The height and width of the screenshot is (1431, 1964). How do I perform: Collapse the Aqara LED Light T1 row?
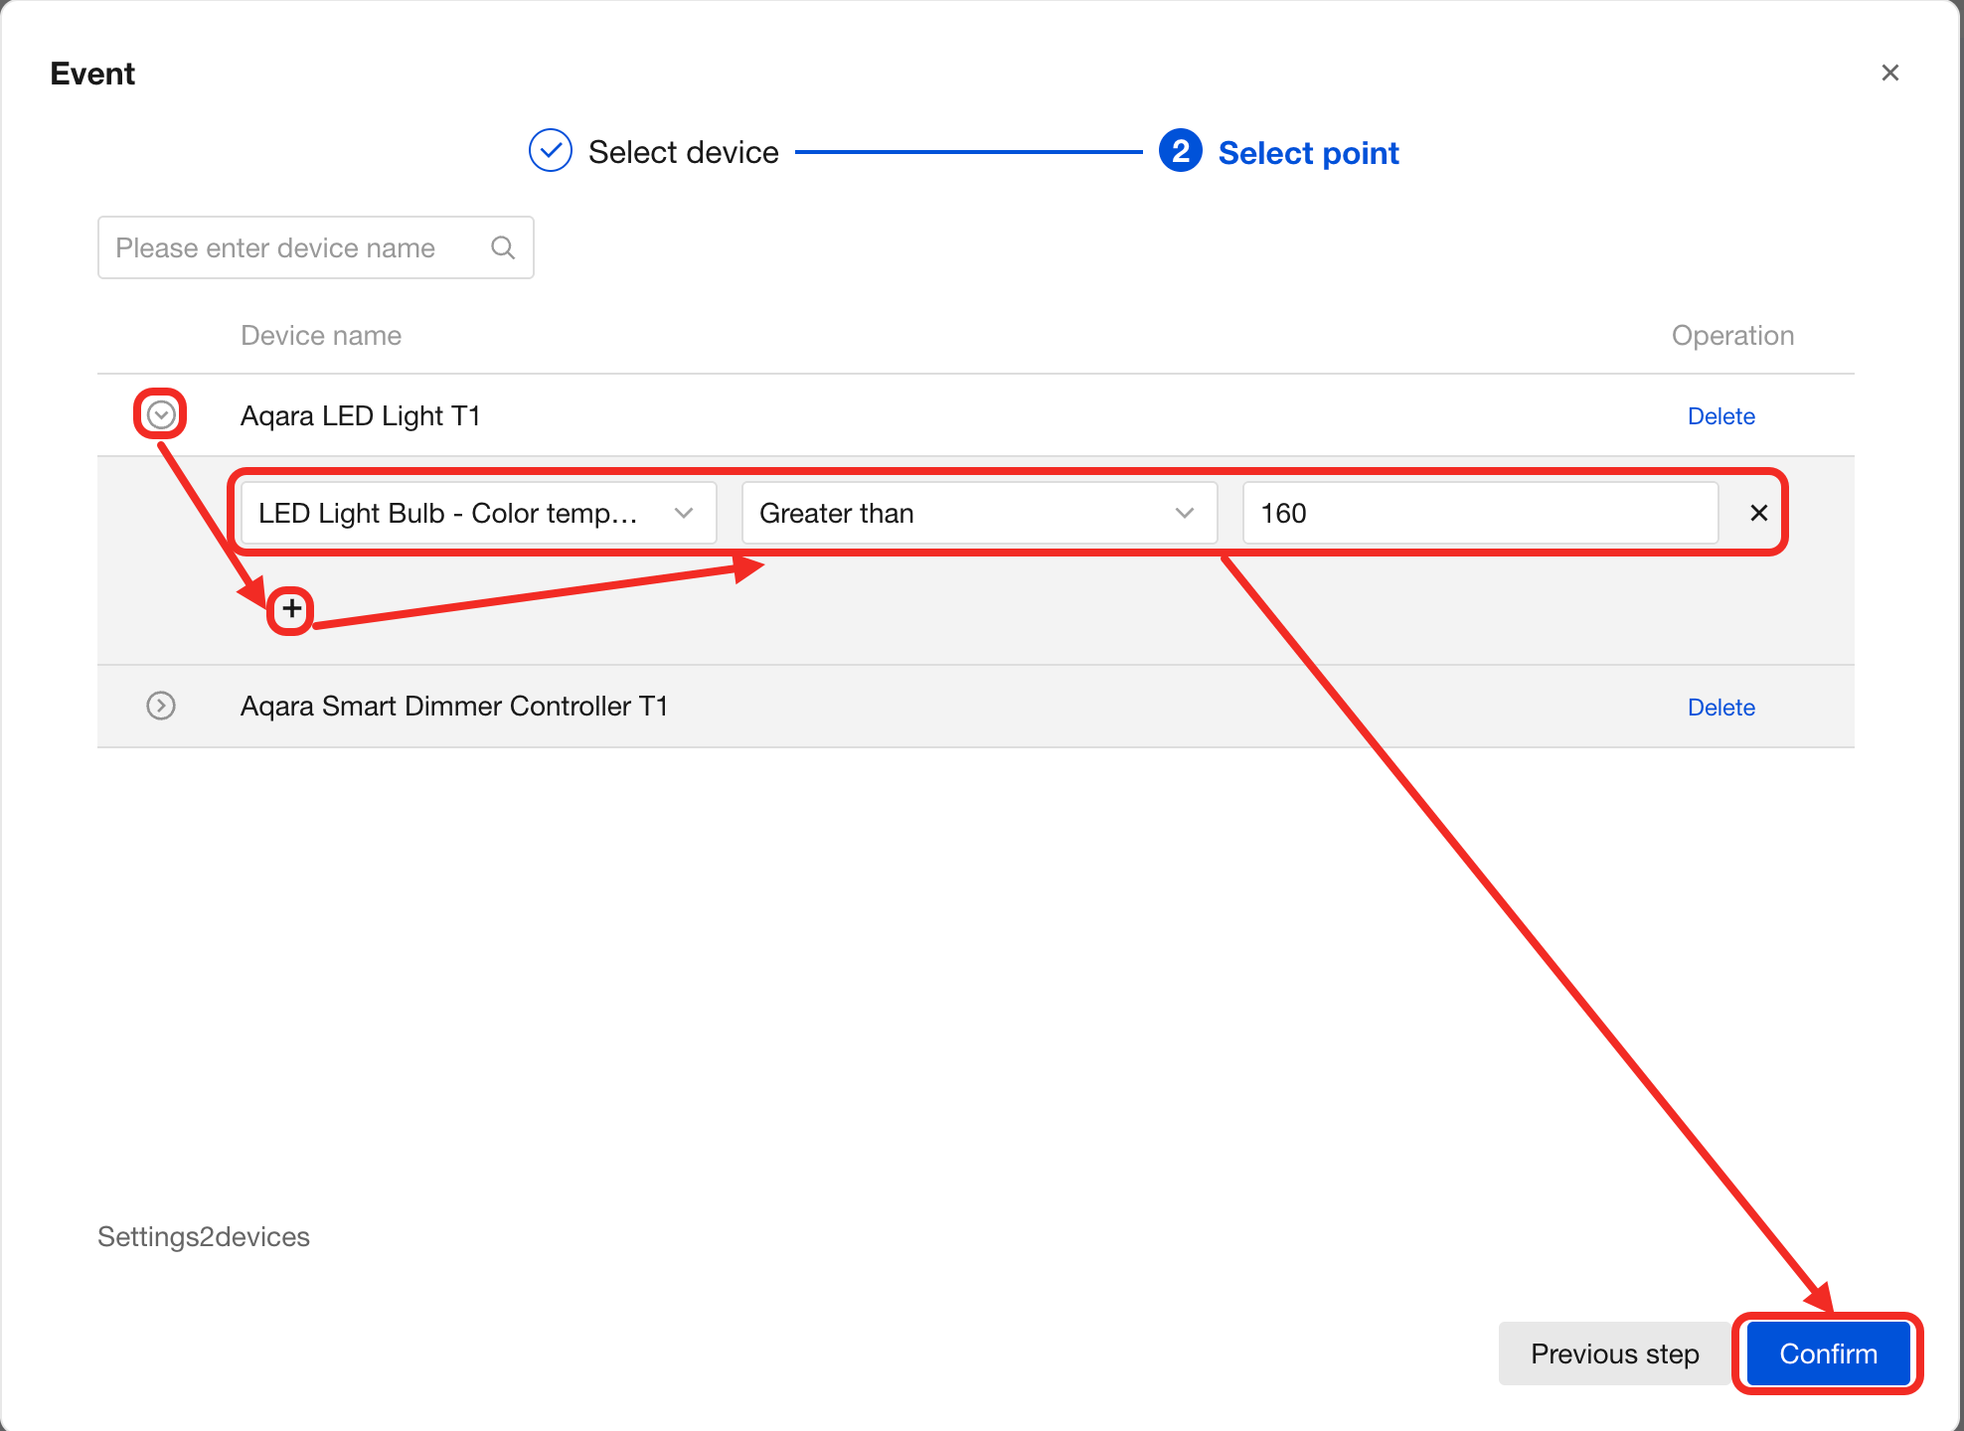pyautogui.click(x=161, y=414)
